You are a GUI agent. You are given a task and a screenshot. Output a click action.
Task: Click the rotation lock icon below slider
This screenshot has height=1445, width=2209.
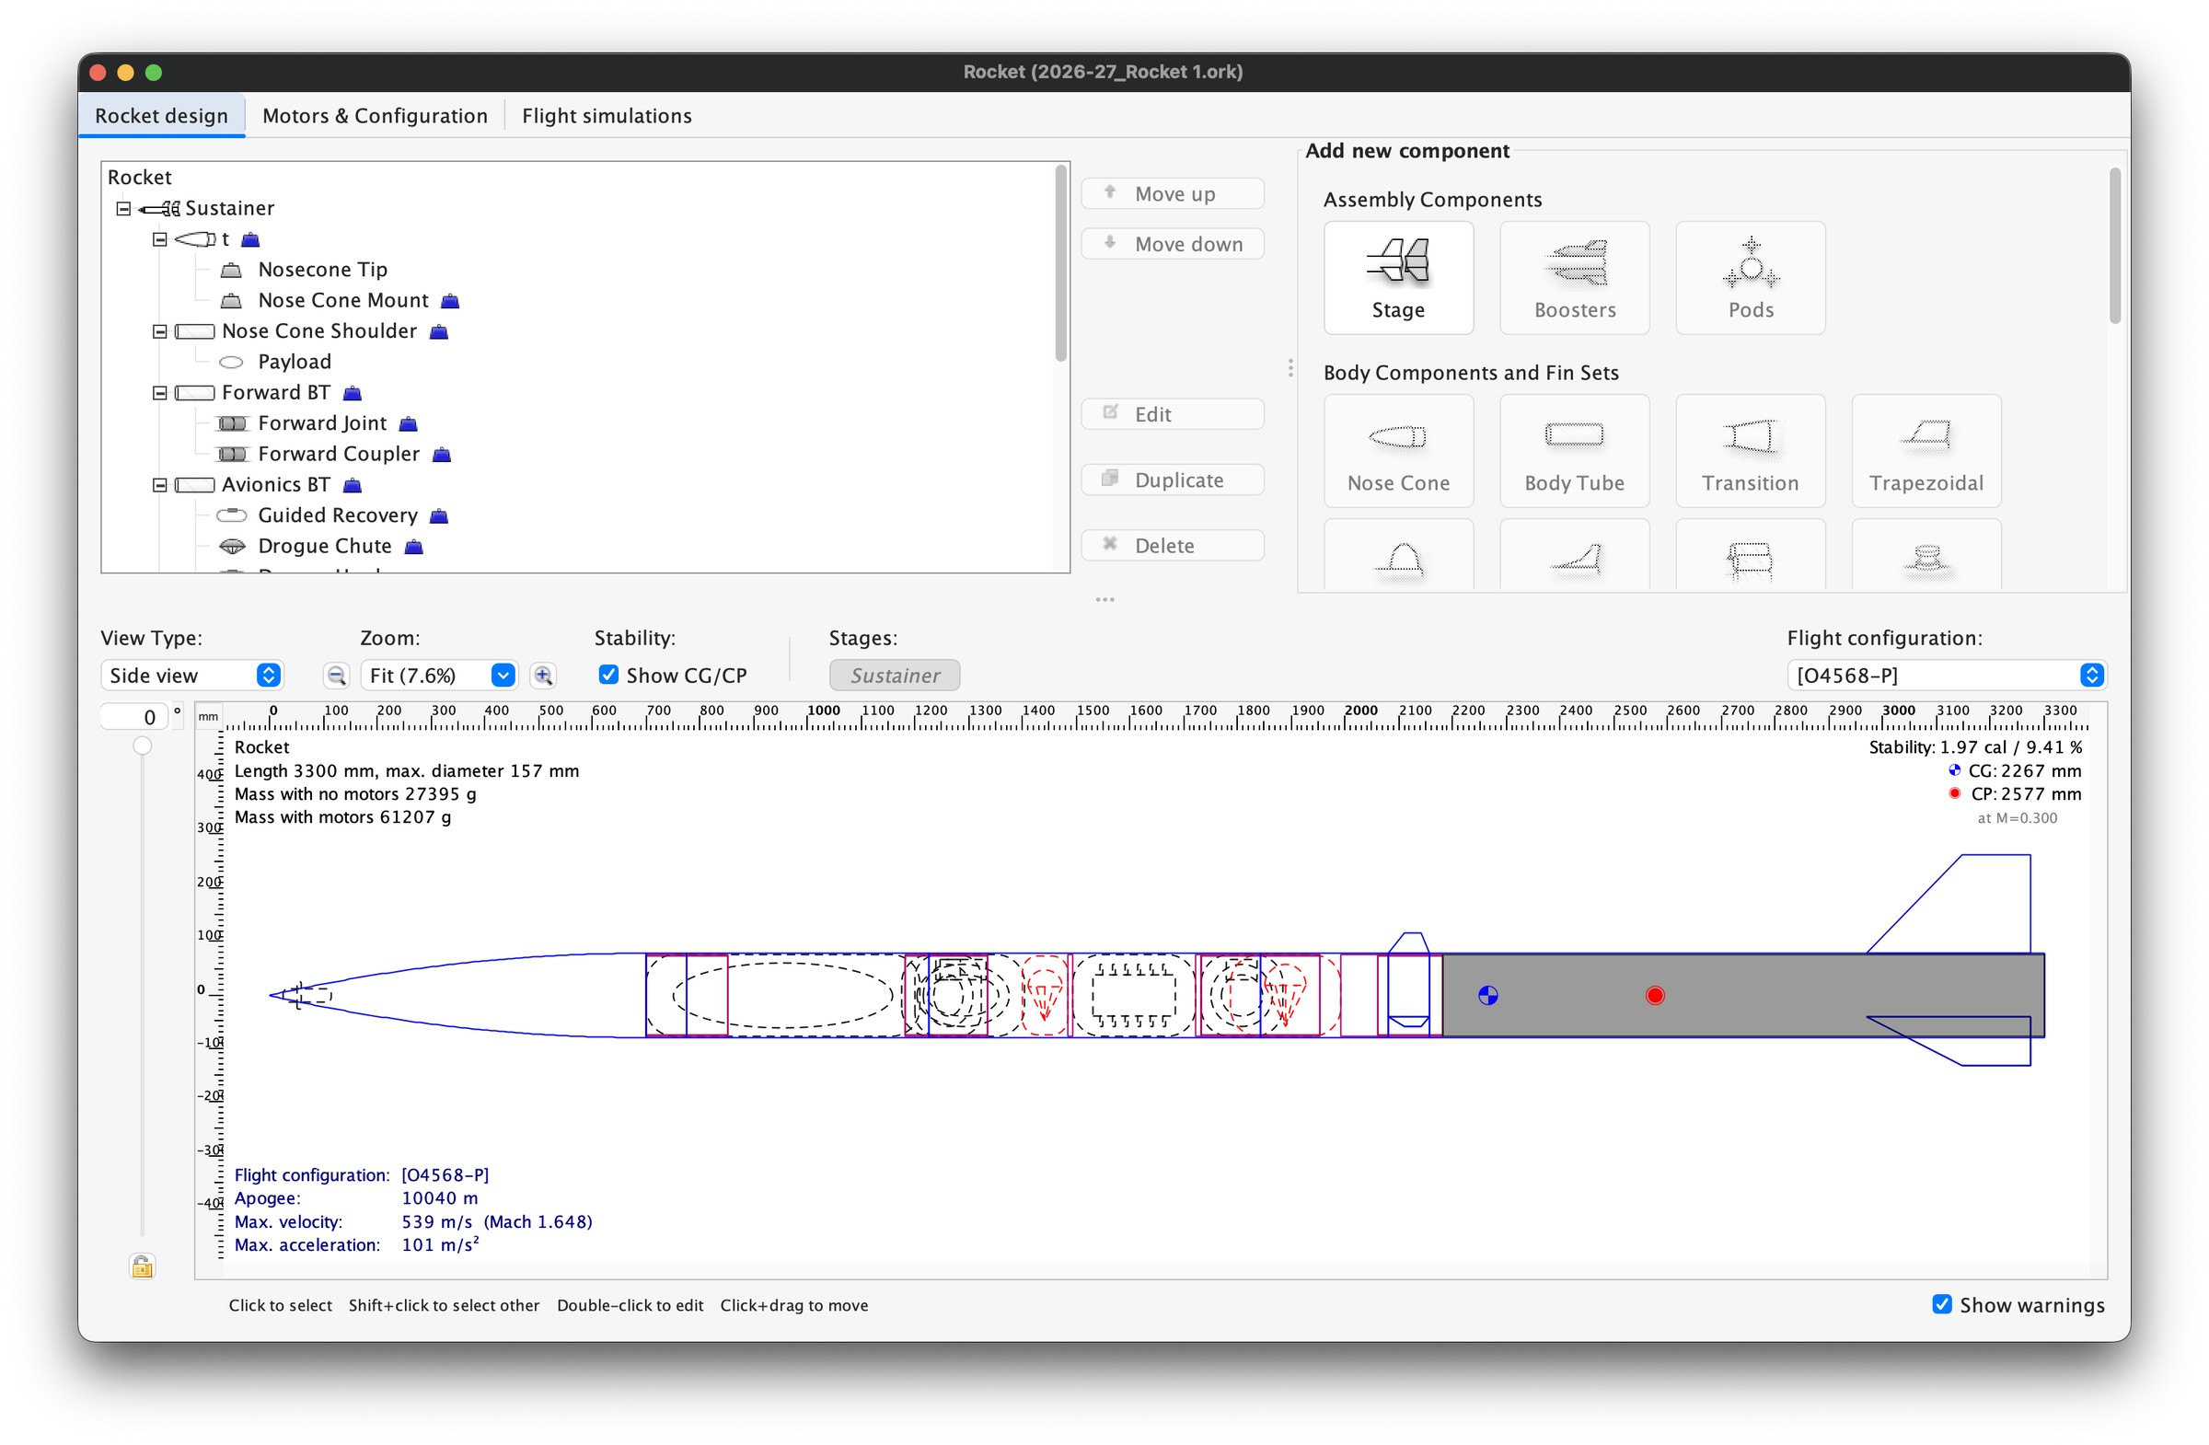tap(142, 1266)
